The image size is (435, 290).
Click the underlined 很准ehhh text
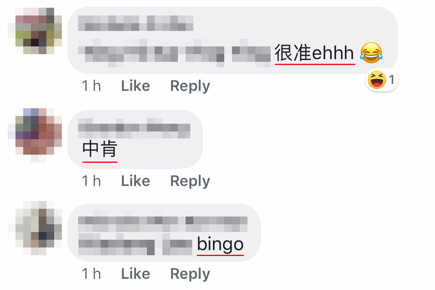point(314,53)
